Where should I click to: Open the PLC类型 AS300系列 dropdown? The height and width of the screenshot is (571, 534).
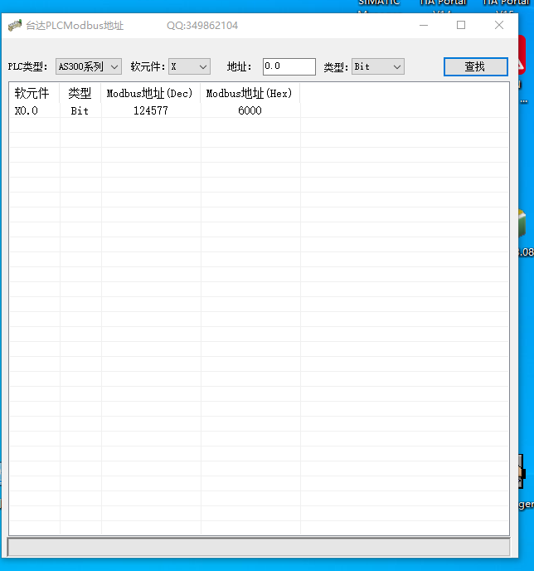click(x=89, y=66)
